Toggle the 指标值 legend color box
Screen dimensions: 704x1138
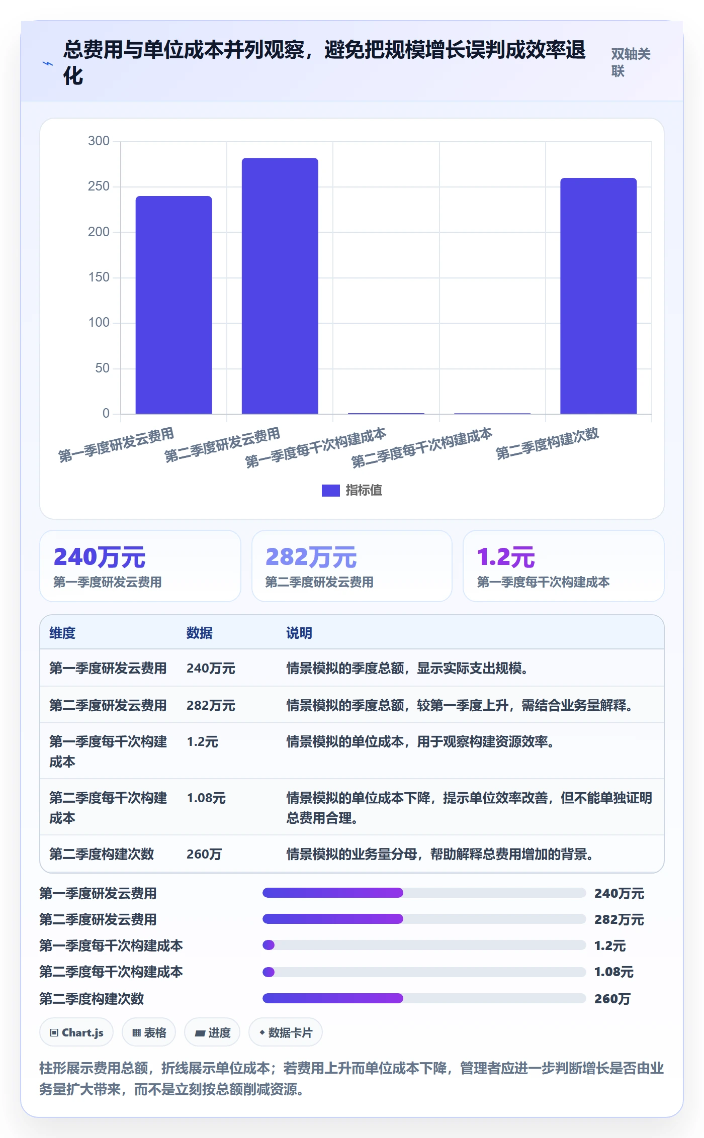(x=330, y=490)
